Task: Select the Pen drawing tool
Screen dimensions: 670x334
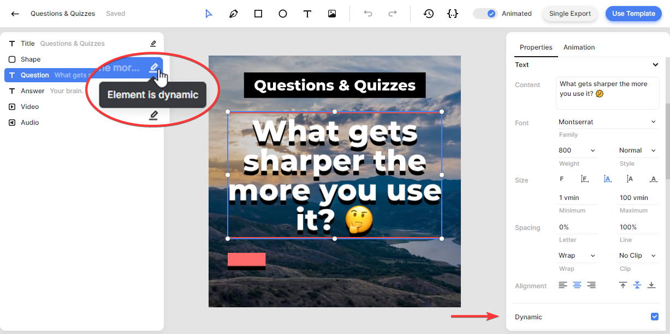Action: (x=233, y=14)
